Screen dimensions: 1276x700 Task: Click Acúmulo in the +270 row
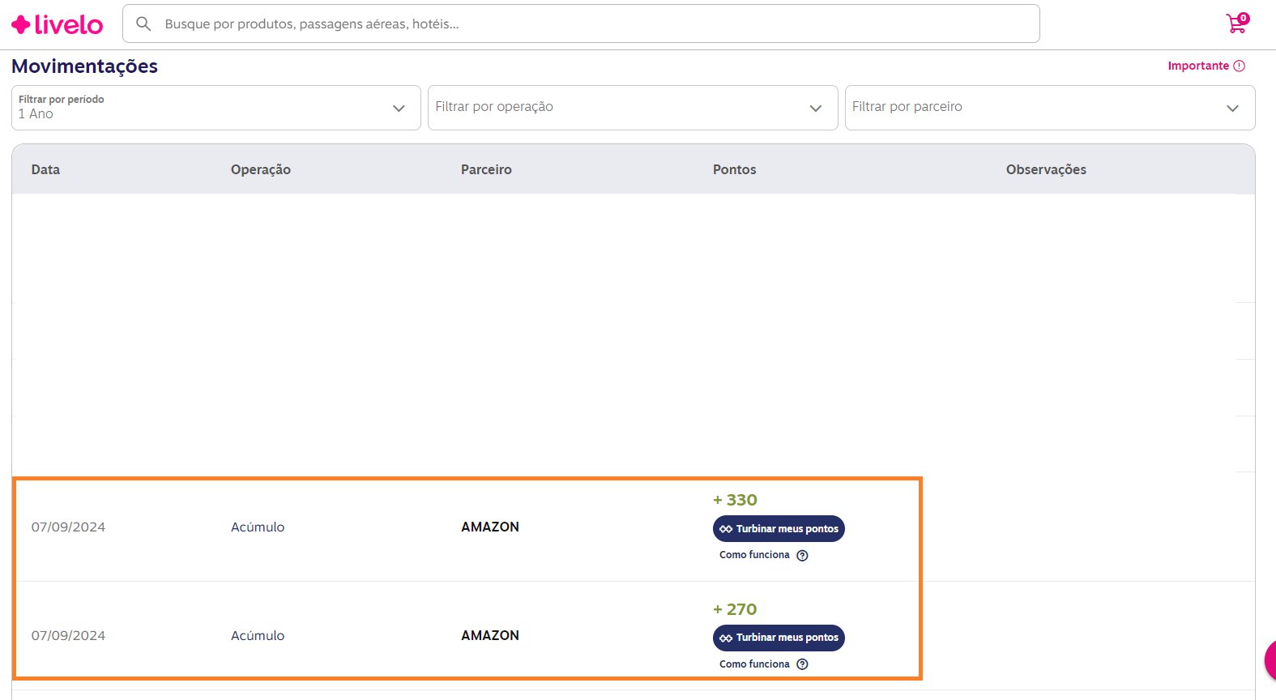point(258,636)
